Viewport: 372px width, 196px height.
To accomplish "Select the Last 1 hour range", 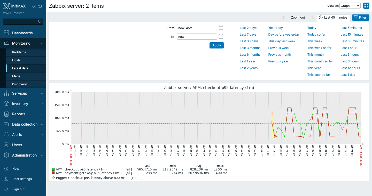I will pos(348,48).
